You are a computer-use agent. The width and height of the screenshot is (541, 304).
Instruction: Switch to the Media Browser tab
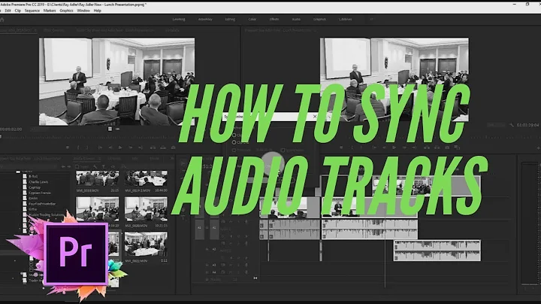click(84, 159)
